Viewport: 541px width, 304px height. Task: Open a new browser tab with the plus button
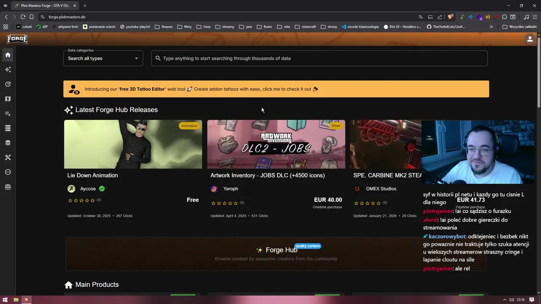click(x=85, y=5)
